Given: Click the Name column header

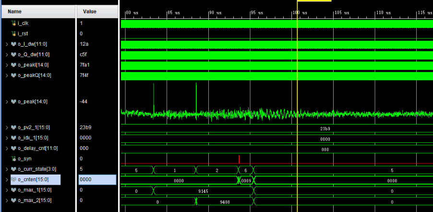Looking at the screenshot, I should coord(38,12).
